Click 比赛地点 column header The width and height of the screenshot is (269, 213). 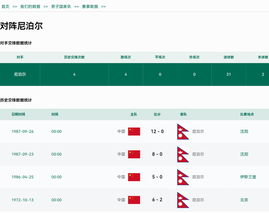point(247,114)
